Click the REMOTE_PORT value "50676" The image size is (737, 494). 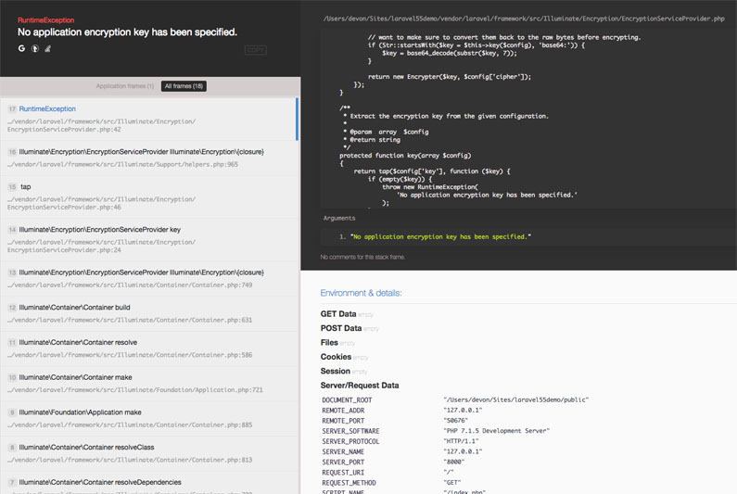[455, 421]
